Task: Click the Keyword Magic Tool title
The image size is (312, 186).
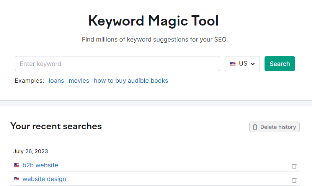Action: (154, 21)
